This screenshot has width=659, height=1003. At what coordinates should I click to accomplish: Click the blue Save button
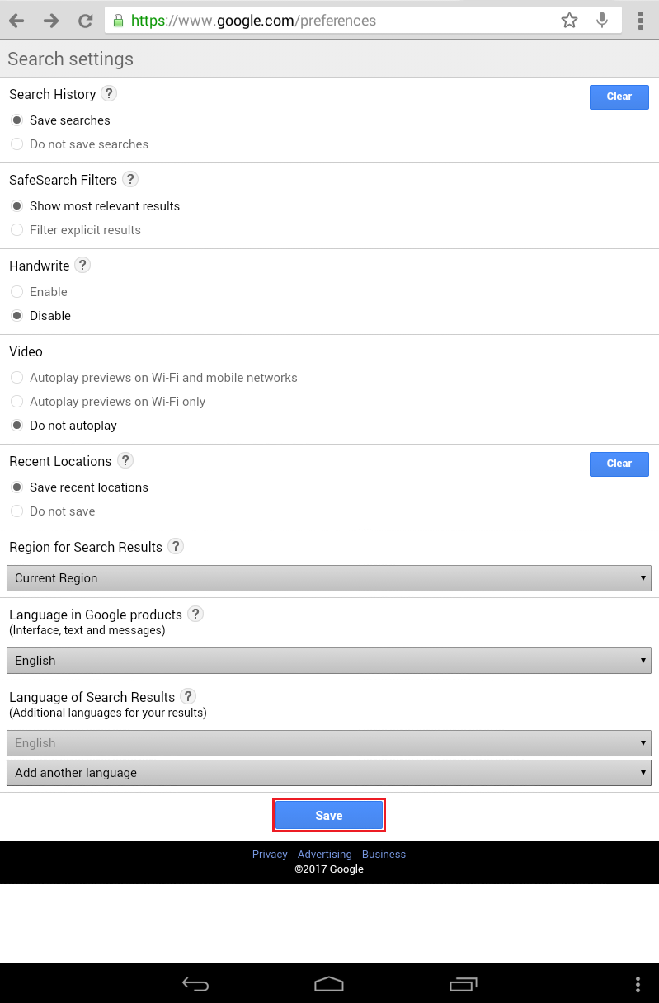[329, 815]
